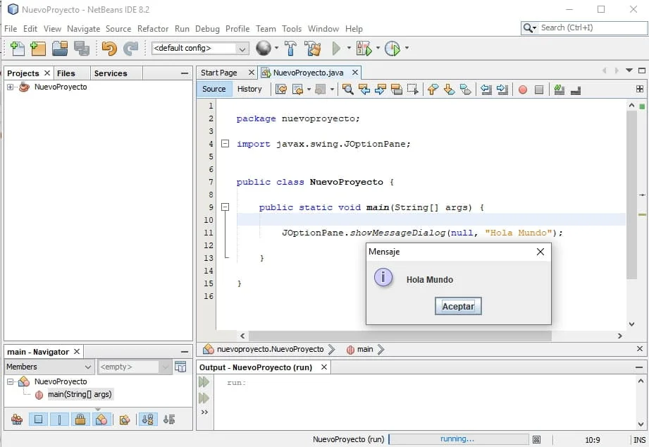Click the Save All toolbar icon
This screenshot has width=649, height=447.
coord(82,49)
